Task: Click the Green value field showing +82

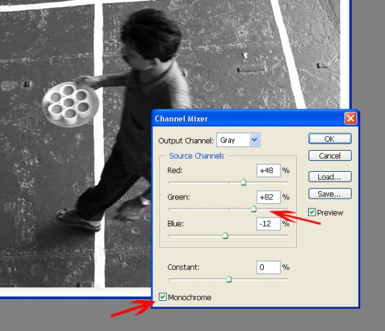Action: [x=268, y=197]
